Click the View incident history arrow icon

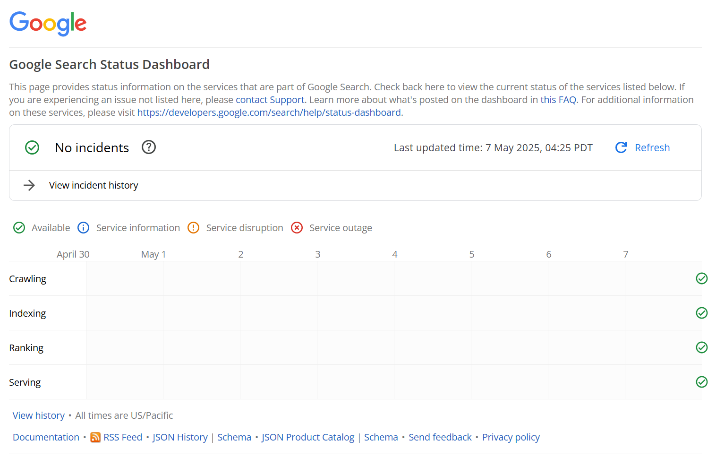pyautogui.click(x=29, y=185)
